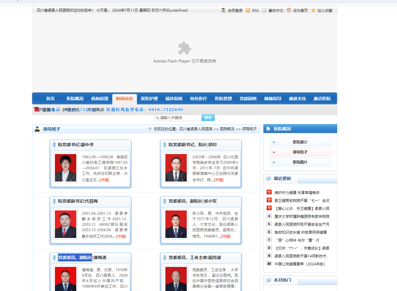
Task: Open 详情 link for 邬中书
Action: point(104,180)
